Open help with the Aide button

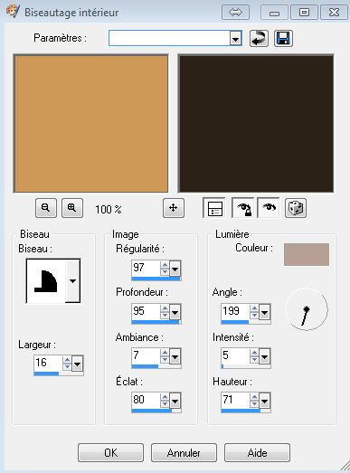[257, 452]
